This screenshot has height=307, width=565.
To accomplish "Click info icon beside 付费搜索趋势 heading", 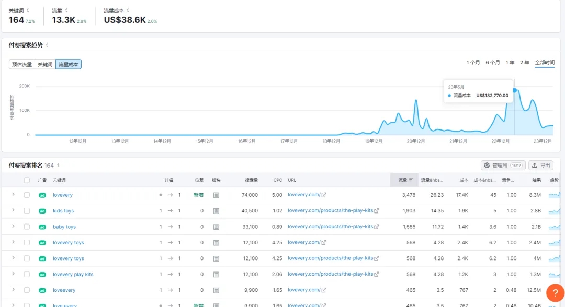I will (x=47, y=45).
